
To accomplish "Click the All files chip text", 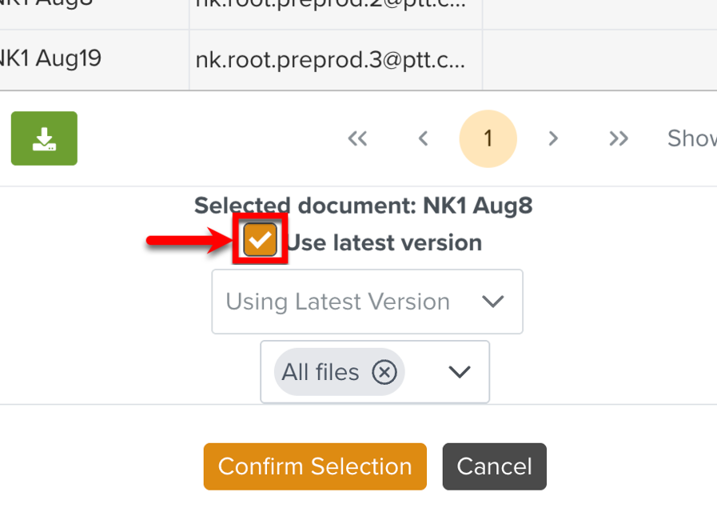I will (x=321, y=372).
